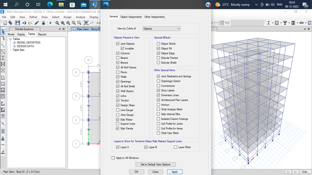Click the OK button in dialog

pos(136,171)
